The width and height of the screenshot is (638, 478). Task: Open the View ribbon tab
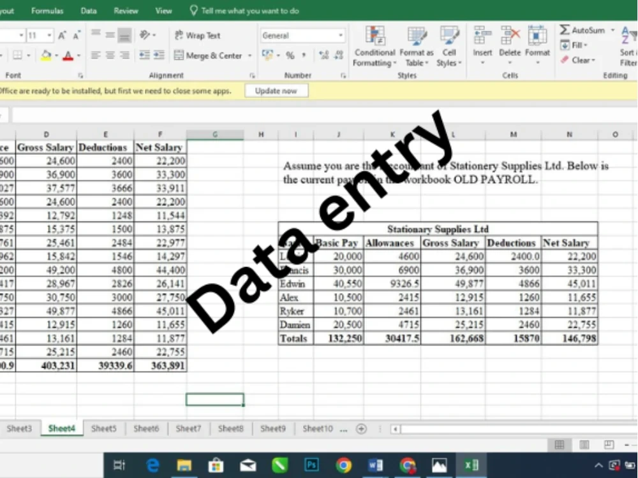tap(163, 11)
